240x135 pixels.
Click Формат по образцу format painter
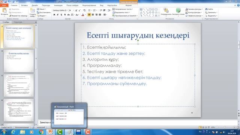tap(18, 16)
